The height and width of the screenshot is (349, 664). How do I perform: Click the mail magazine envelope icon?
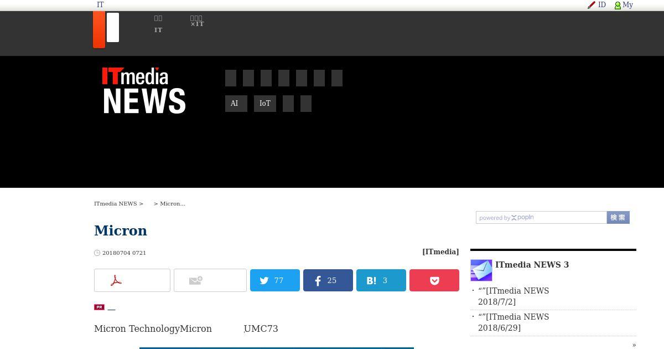tap(481, 270)
